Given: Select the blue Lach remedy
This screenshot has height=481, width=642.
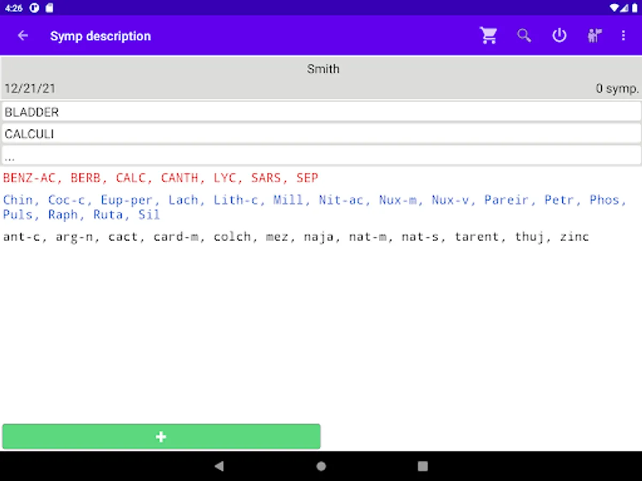Looking at the screenshot, I should tap(183, 200).
